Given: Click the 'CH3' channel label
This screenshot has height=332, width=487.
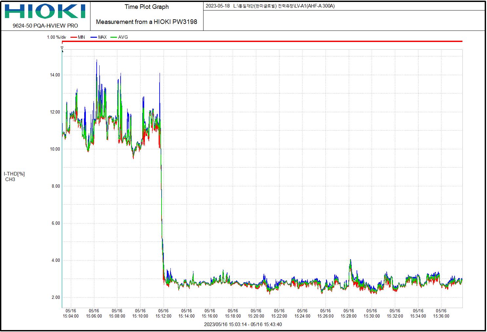Looking at the screenshot, I should 10,179.
